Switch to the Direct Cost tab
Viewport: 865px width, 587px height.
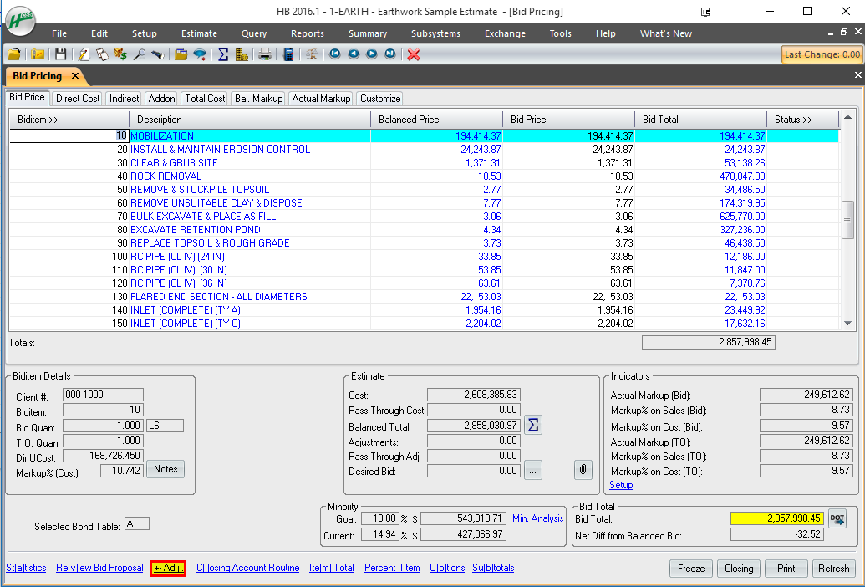(x=78, y=99)
